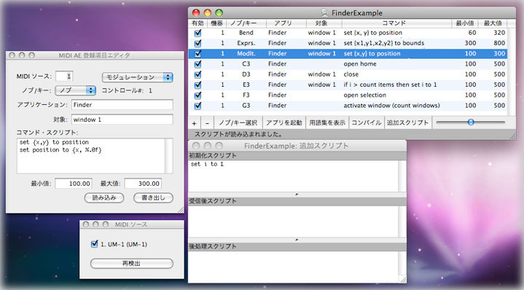524x290 pixels.
Task: Click the 最大値 field showing 300.00
Action: click(144, 184)
